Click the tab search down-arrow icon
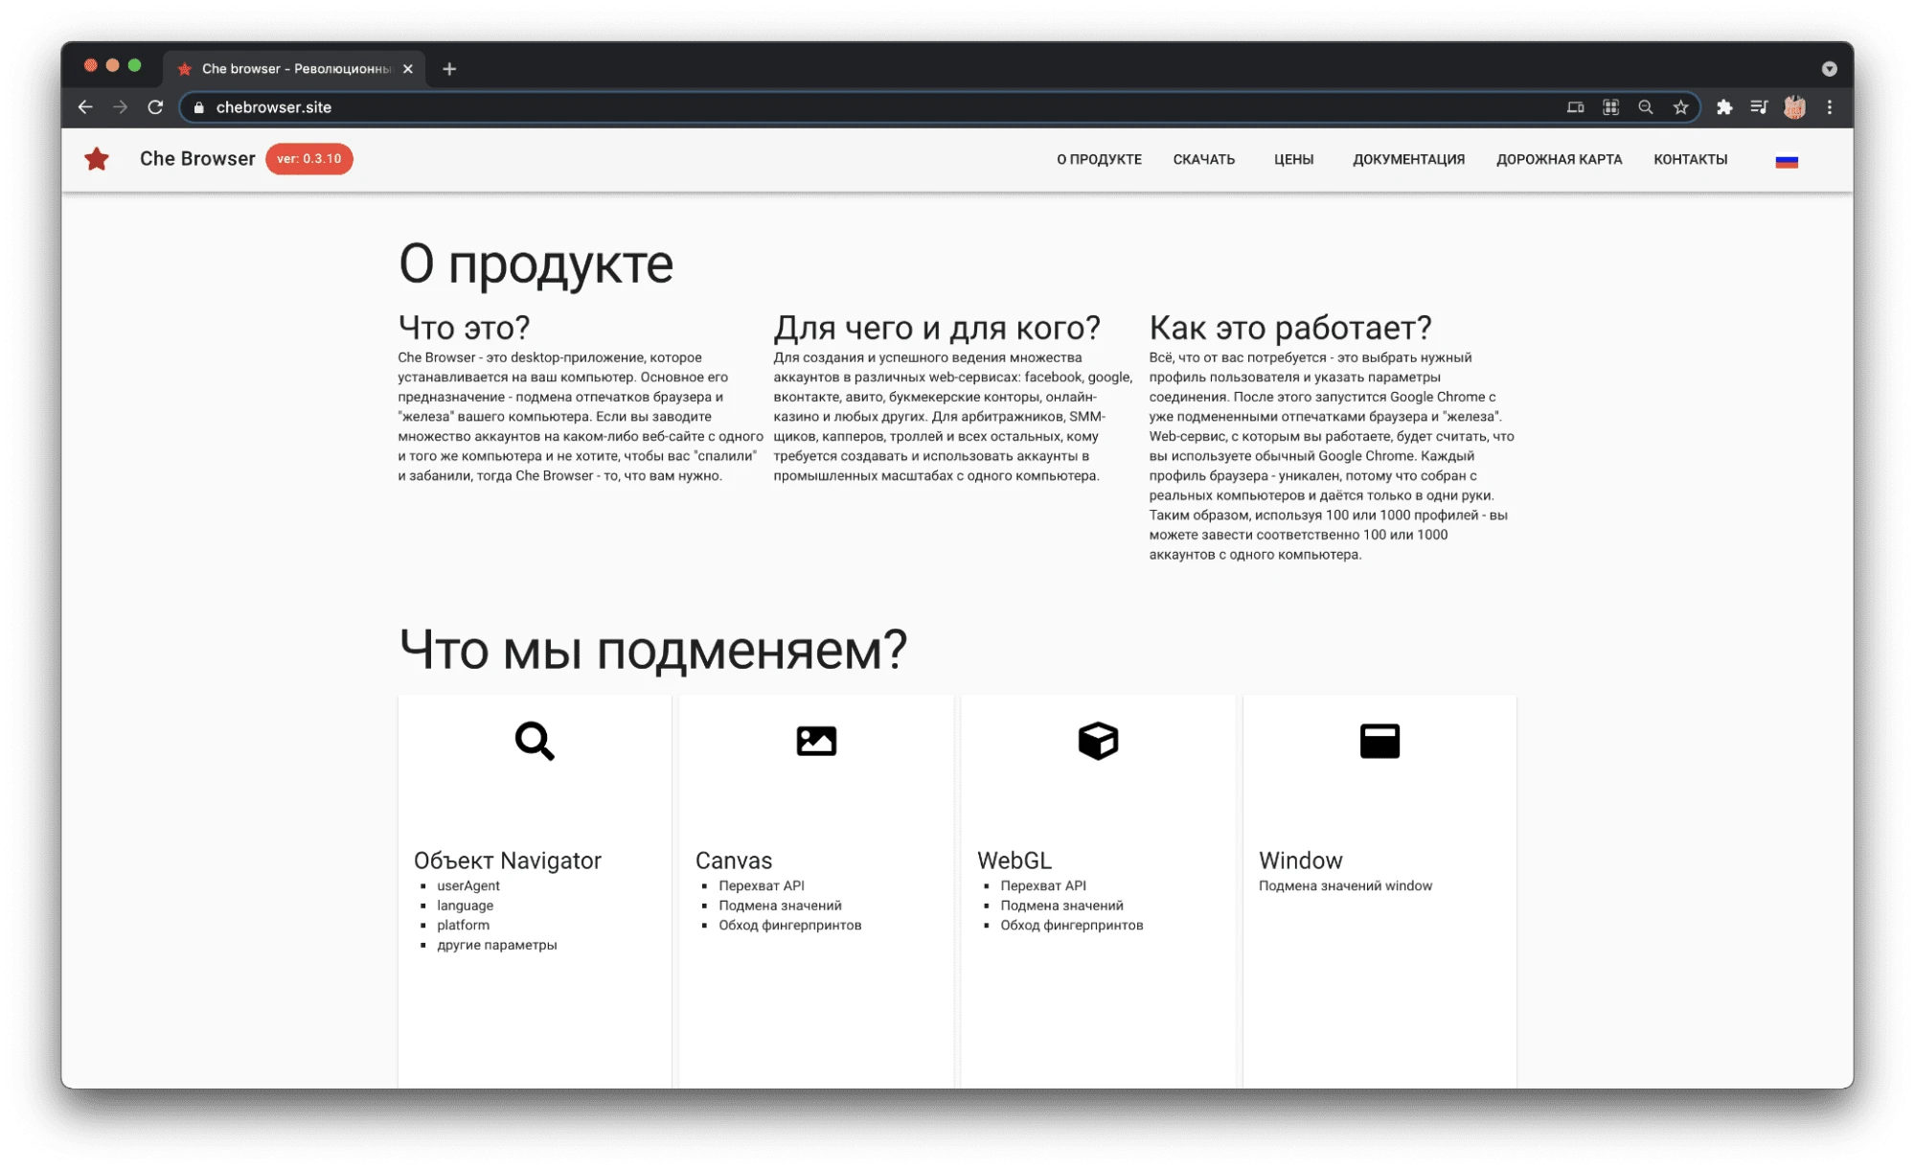Viewport: 1915px width, 1170px height. click(x=1829, y=69)
